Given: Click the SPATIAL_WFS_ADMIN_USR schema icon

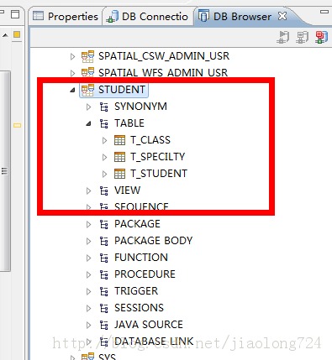Looking at the screenshot, I should (x=87, y=72).
